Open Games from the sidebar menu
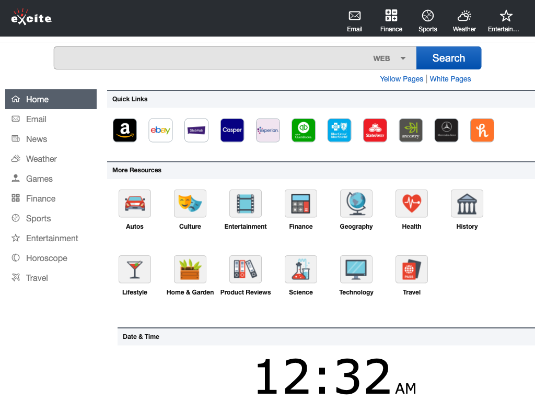Image resolution: width=535 pixels, height=401 pixels. pos(39,179)
